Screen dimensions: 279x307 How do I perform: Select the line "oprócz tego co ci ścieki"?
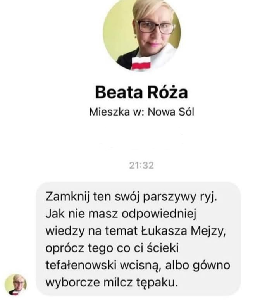point(112,248)
